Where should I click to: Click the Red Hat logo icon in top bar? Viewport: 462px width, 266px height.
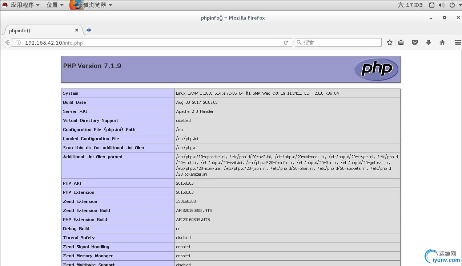click(5, 5)
